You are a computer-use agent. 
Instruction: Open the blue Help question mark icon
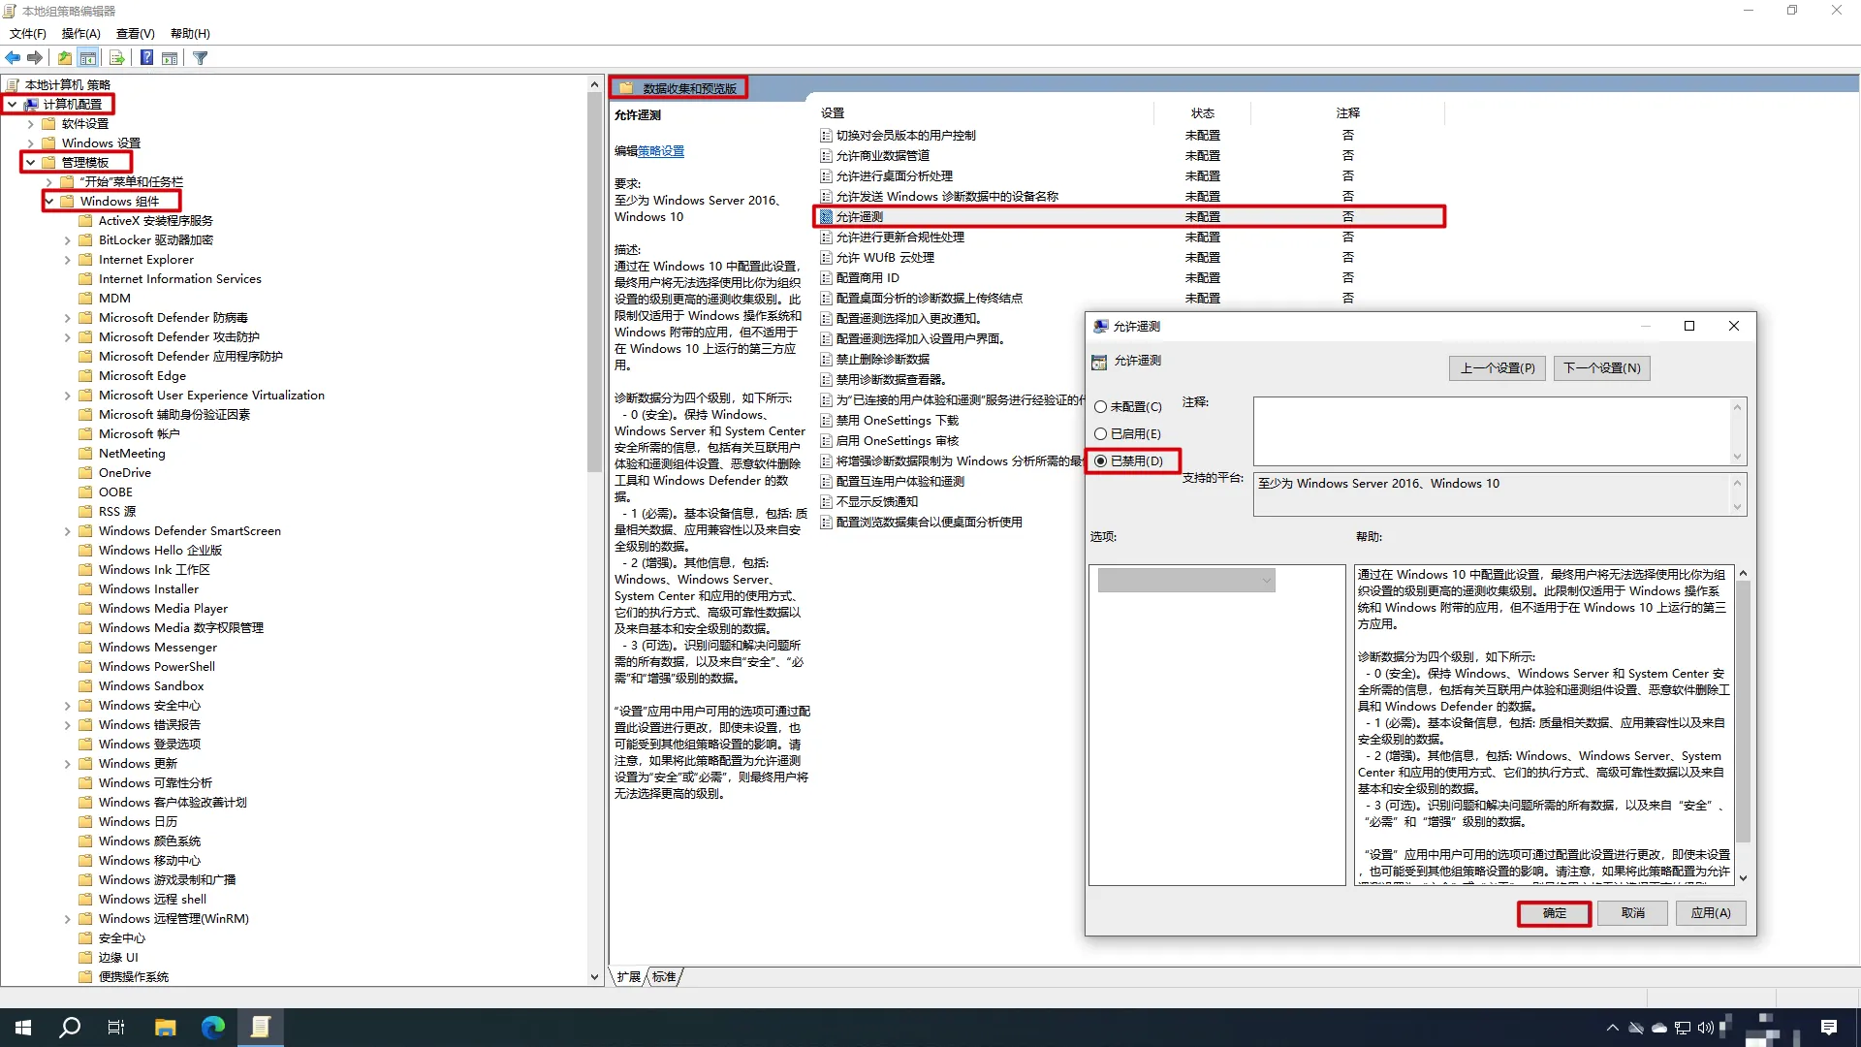point(146,58)
